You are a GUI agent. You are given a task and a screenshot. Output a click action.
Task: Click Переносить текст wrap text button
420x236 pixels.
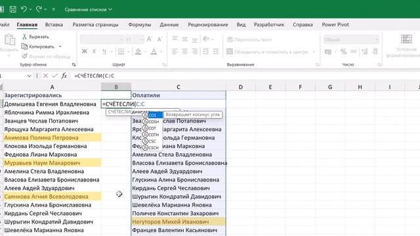coord(249,39)
